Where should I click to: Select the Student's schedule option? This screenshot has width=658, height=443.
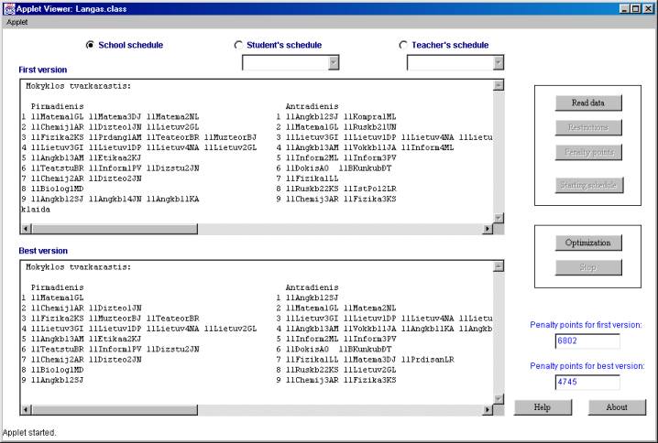(239, 45)
